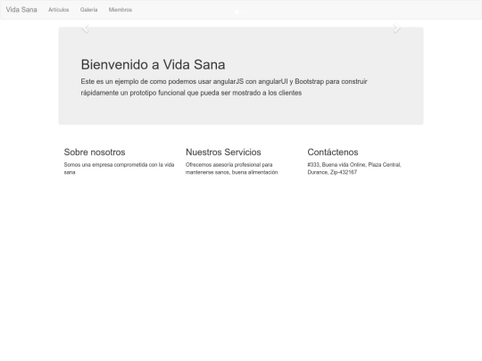Select the active white carousel indicator dot

[x=237, y=12]
